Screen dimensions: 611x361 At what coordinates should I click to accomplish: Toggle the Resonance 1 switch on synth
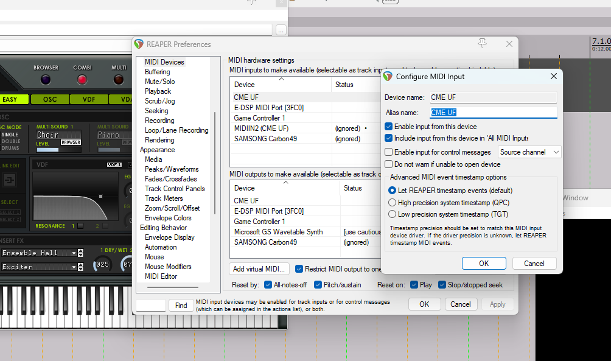click(x=80, y=226)
